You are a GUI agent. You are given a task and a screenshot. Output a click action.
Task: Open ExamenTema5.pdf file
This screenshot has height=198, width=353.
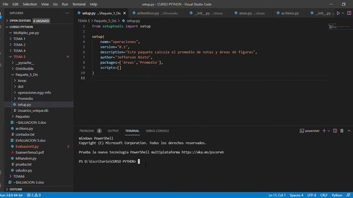pyautogui.click(x=29, y=152)
